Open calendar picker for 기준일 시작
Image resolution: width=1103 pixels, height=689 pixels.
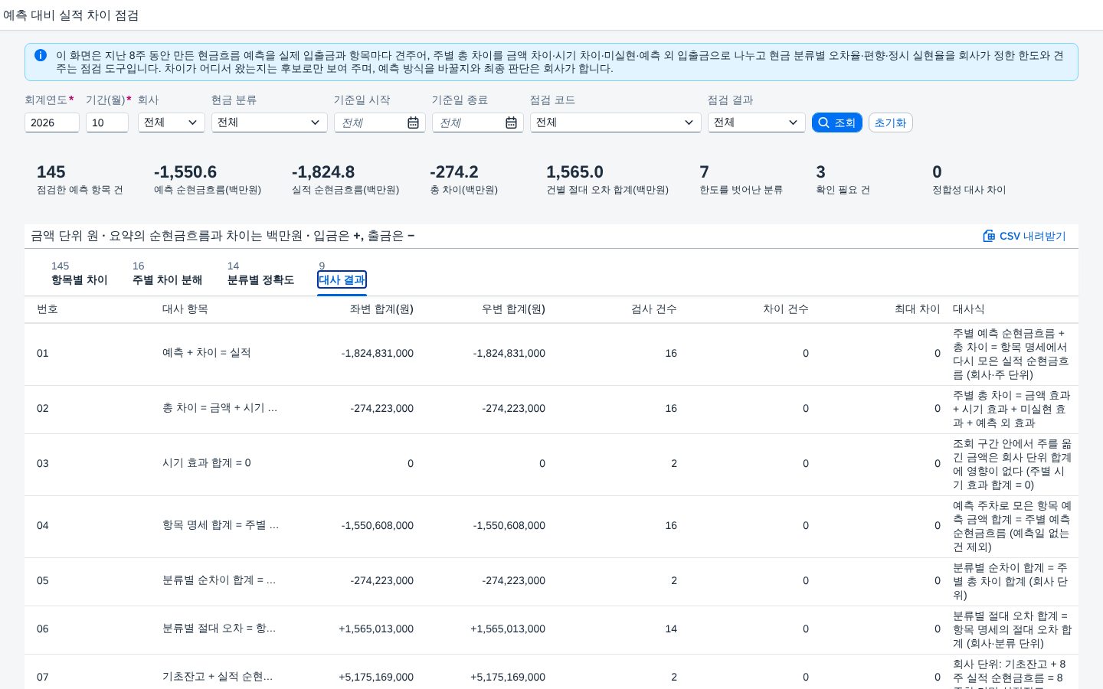413,122
